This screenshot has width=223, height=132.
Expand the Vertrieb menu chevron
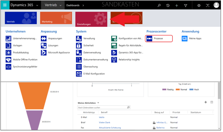point(61,5)
